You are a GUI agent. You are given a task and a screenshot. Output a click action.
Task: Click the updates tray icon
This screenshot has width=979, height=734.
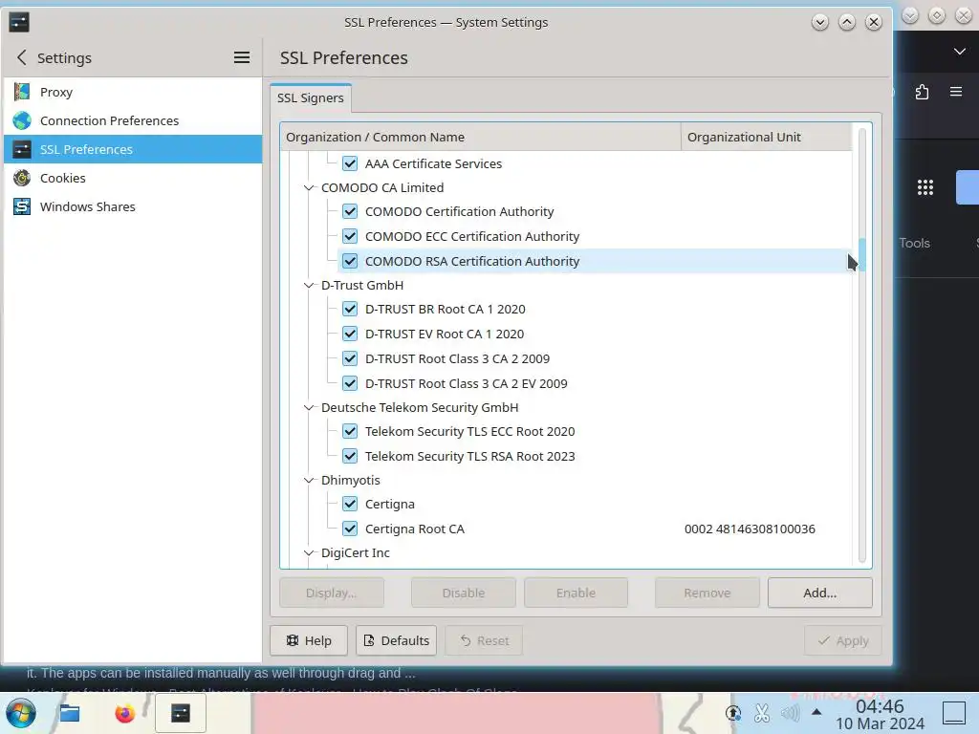(733, 713)
